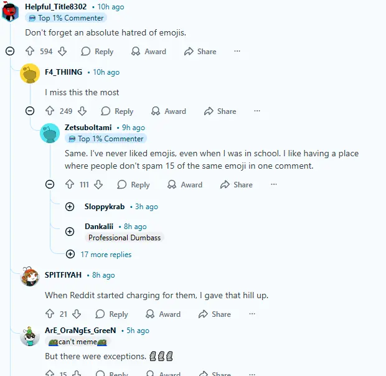Screen dimensions: 386x376
Task: Upvote F4_THIING's "I miss this" comment
Action: pyautogui.click(x=50, y=111)
